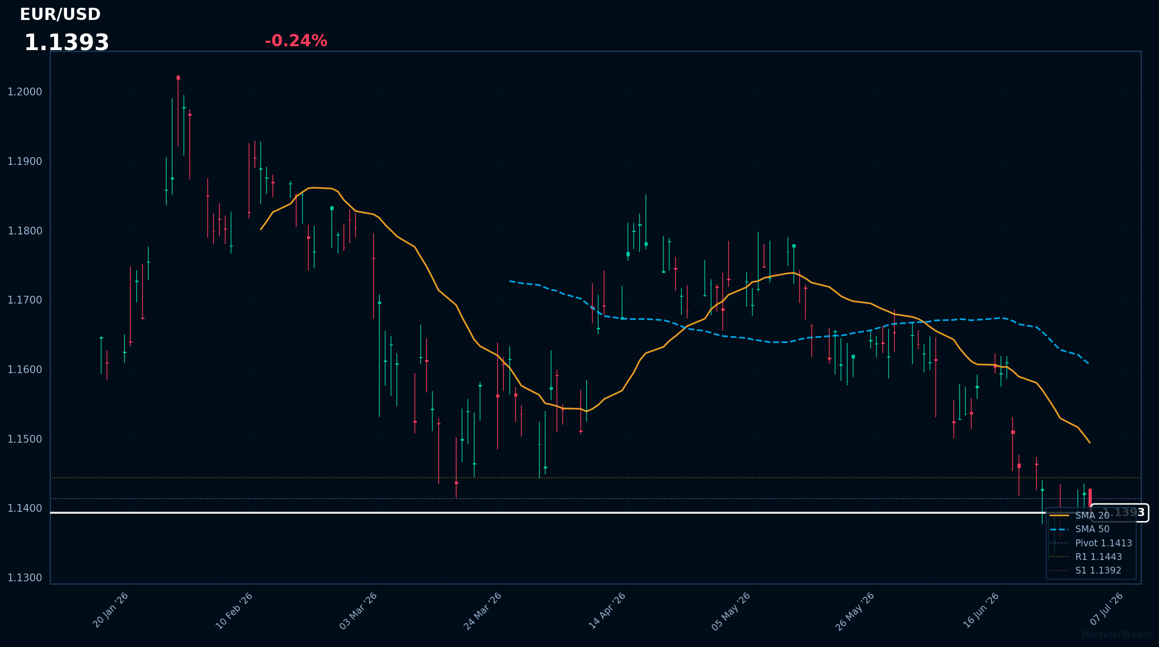
Task: Click the 16 Jun '26 date label
Action: 981,610
